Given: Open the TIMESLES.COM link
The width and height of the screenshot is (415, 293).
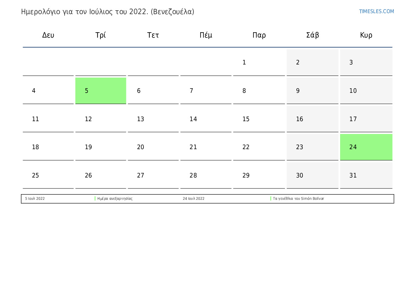Looking at the screenshot, I should click(x=376, y=11).
